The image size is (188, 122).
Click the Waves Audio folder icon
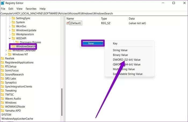tap(2, 99)
